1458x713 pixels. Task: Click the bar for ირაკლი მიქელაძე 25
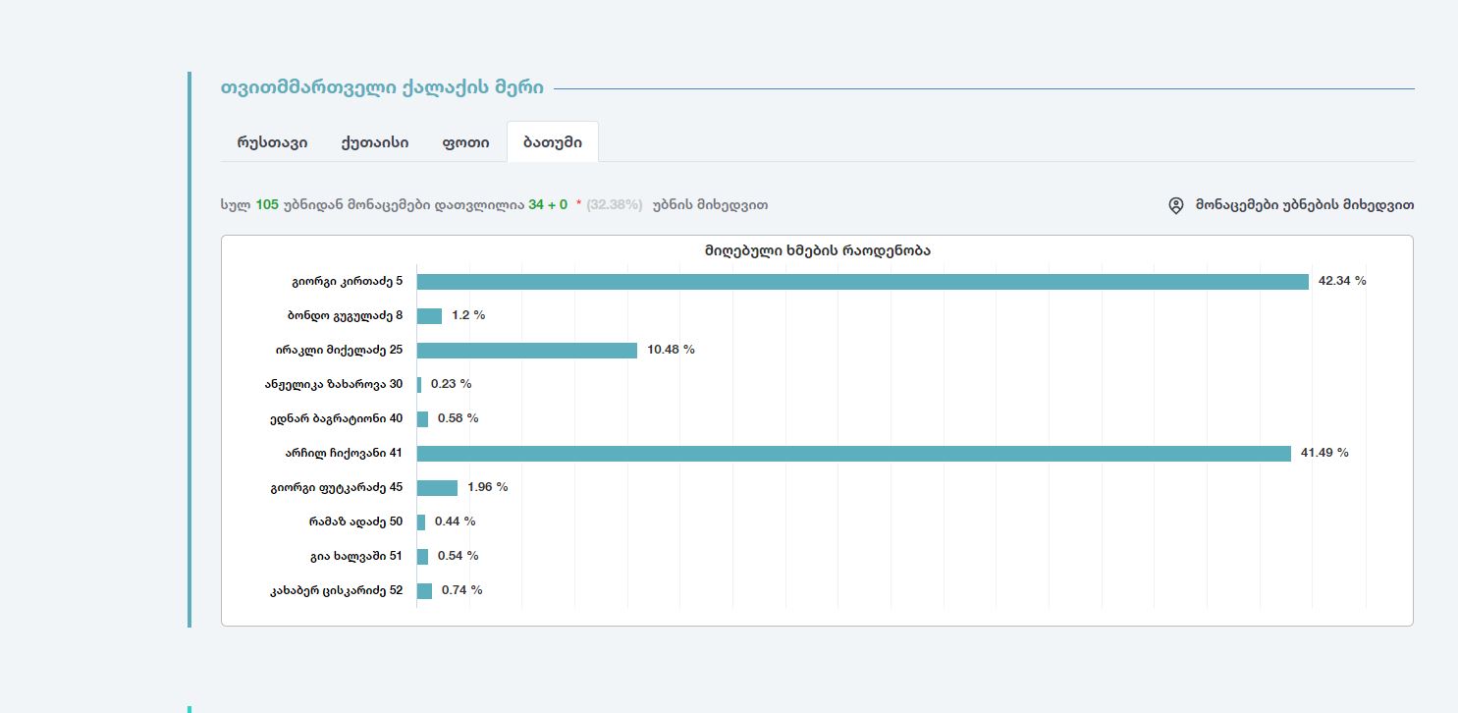[x=527, y=350]
